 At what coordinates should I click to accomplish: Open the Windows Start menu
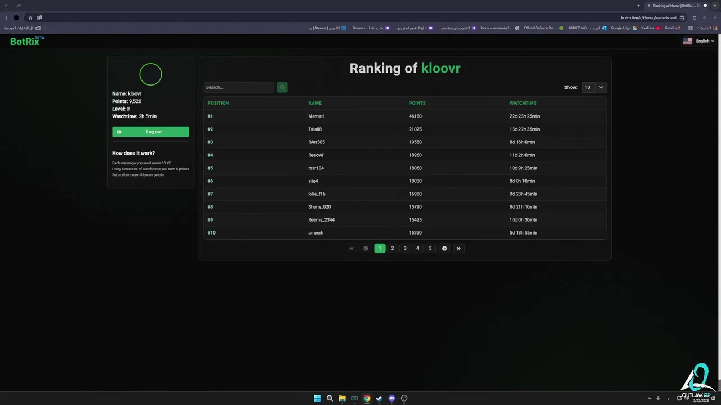click(x=317, y=398)
